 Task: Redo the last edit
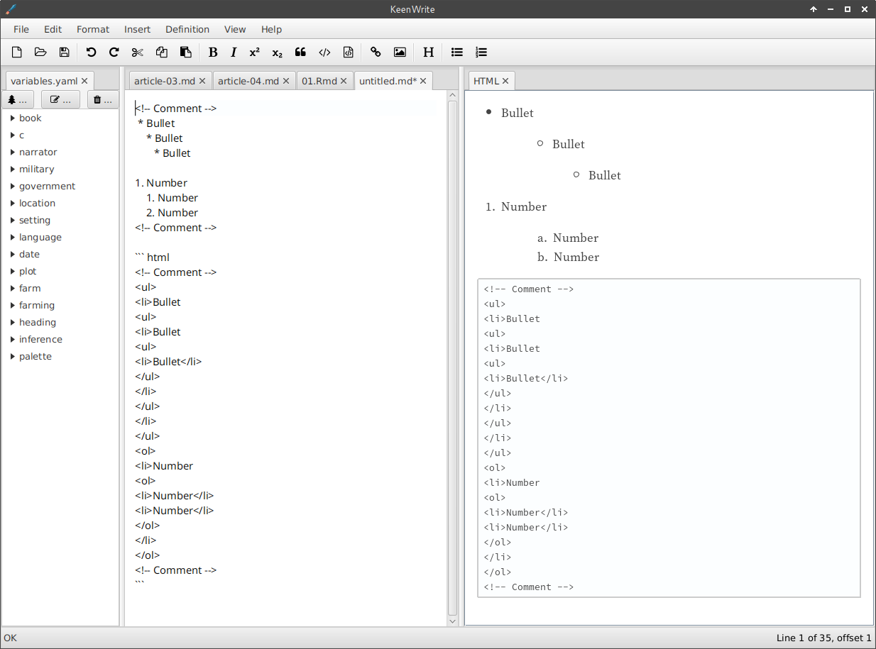click(x=114, y=52)
